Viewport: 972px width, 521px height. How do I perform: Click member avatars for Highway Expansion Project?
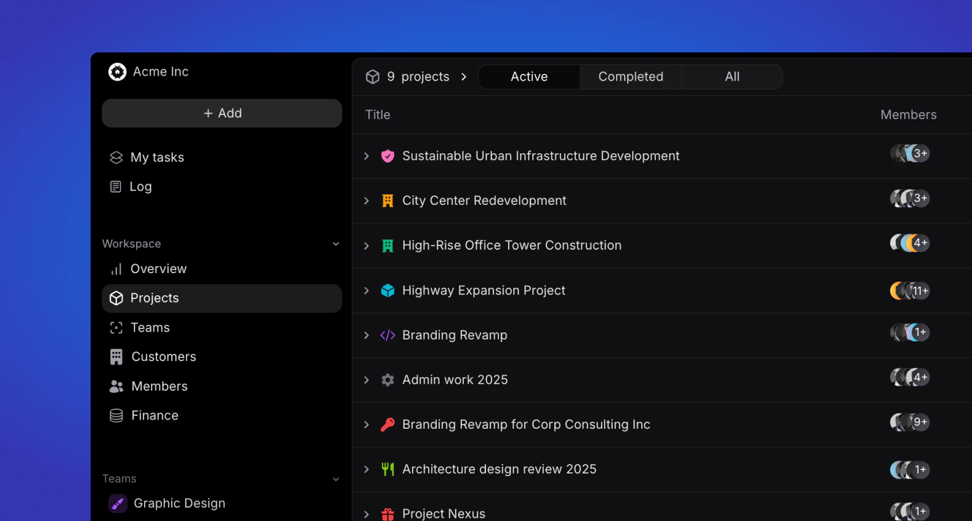pos(910,290)
